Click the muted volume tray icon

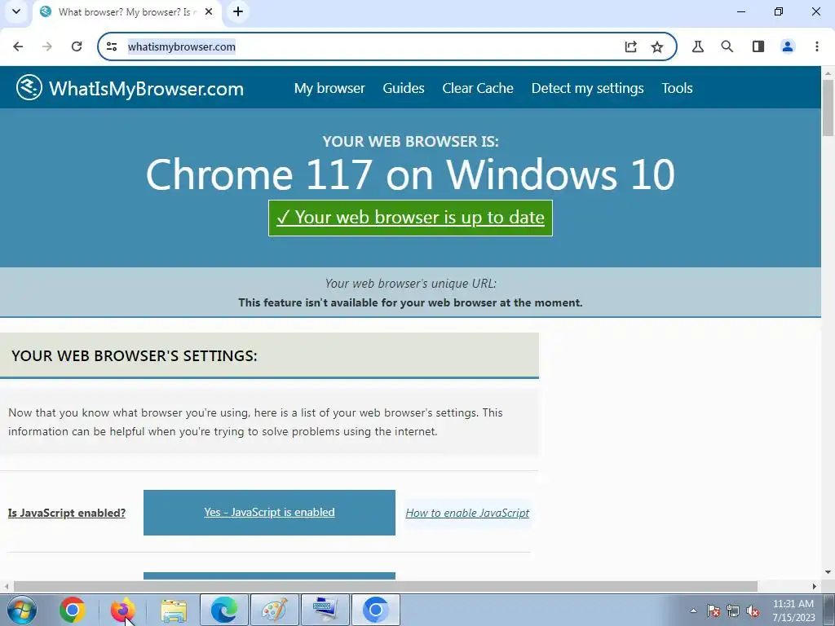(753, 611)
